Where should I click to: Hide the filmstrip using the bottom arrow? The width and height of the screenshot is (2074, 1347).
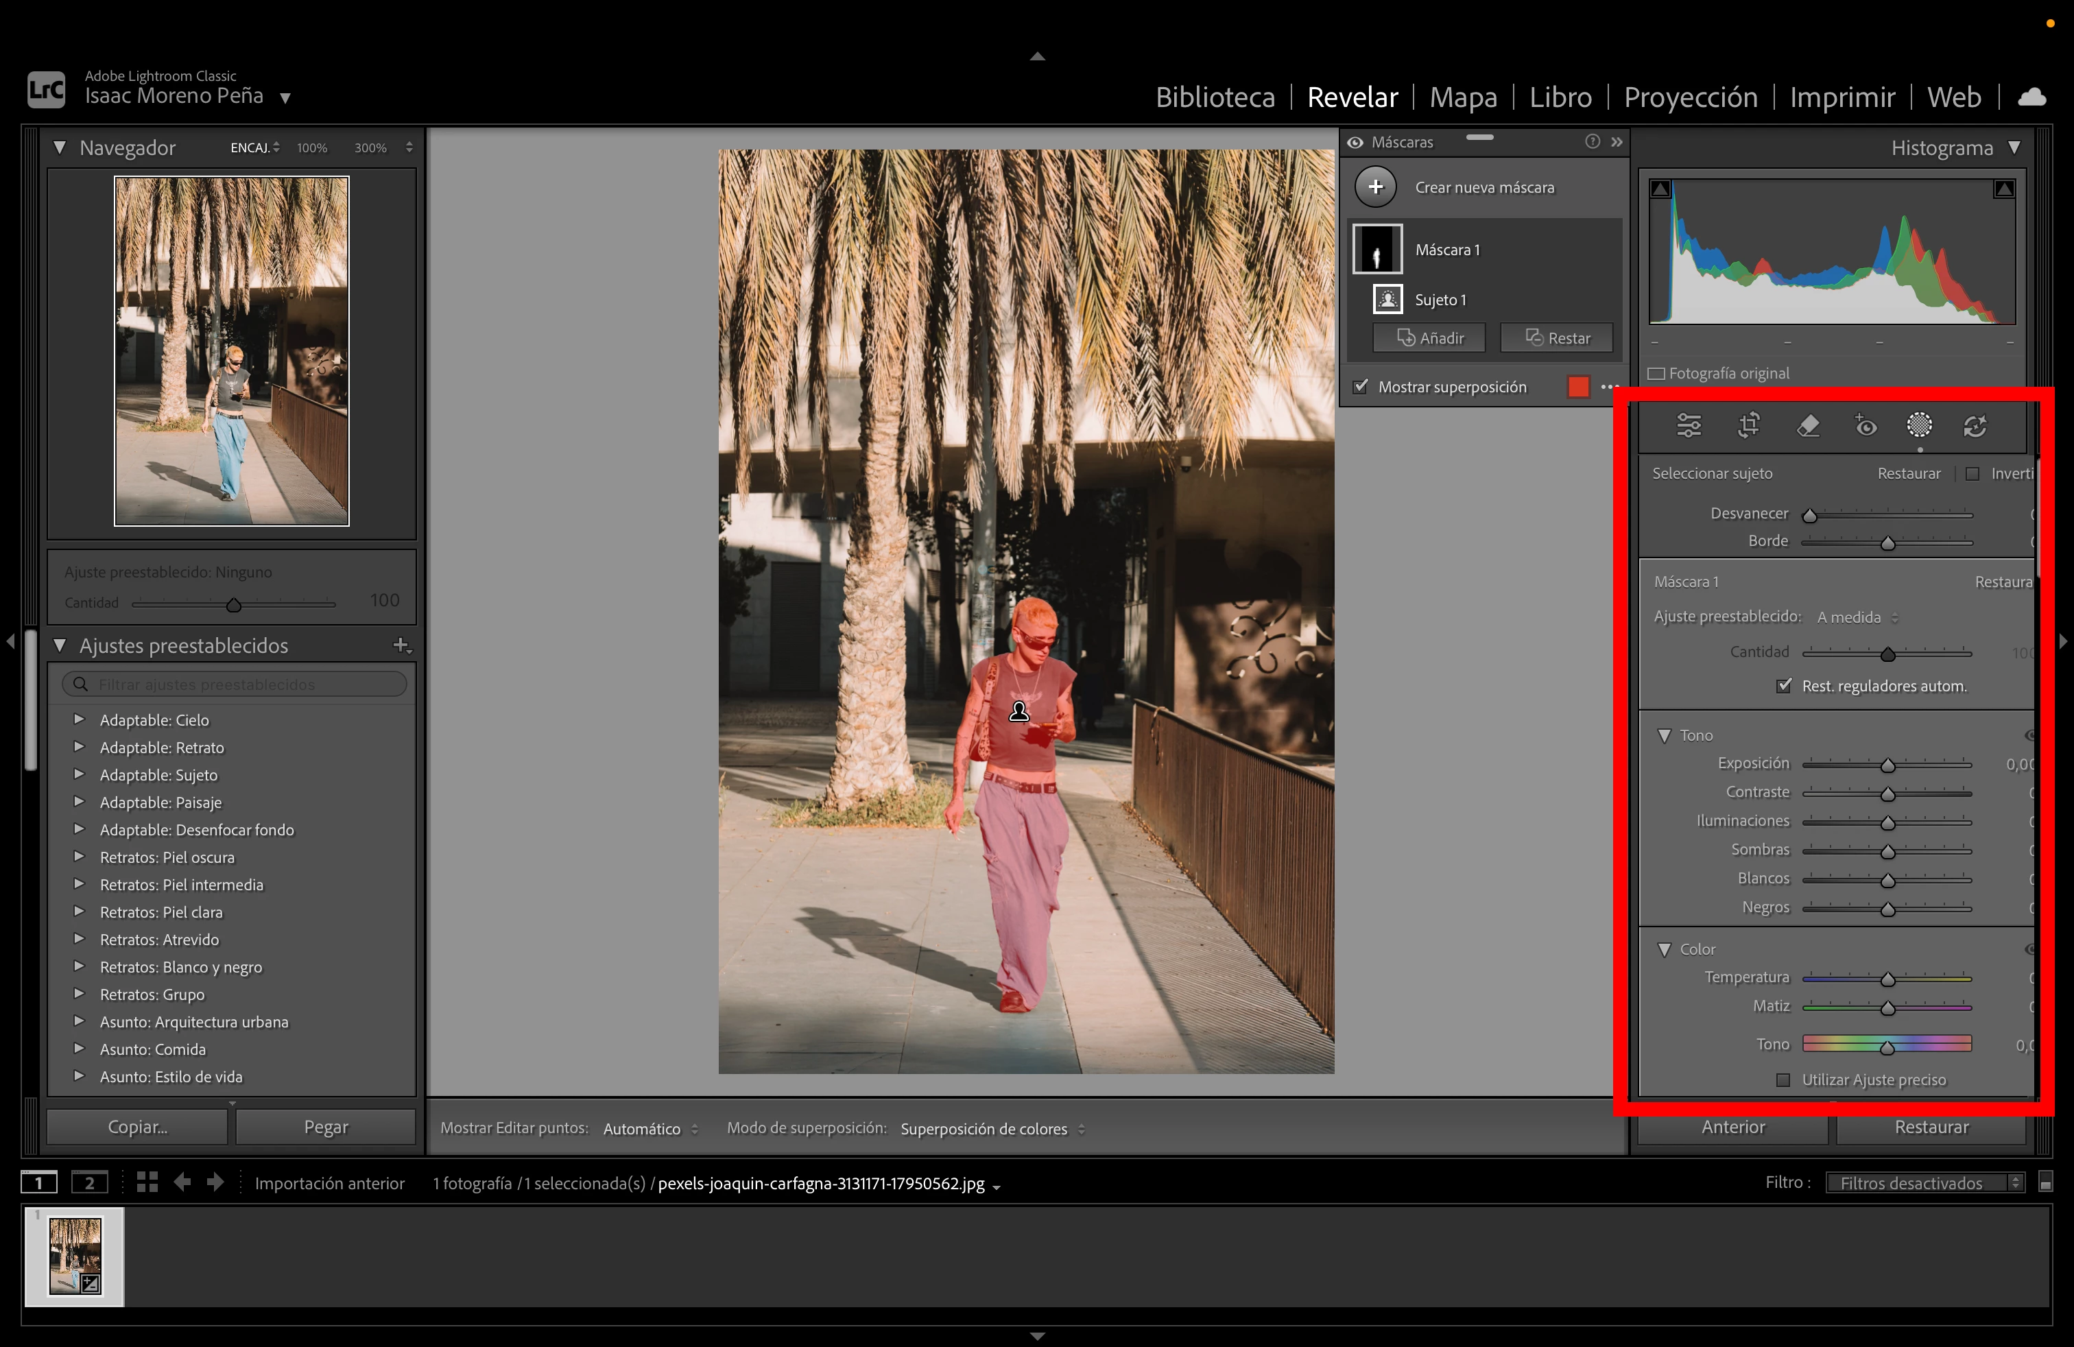click(x=1037, y=1335)
